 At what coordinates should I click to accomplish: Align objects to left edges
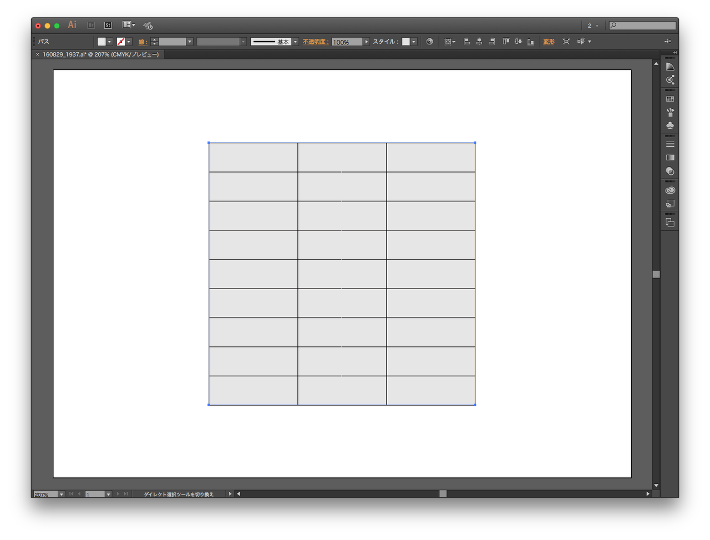click(466, 42)
